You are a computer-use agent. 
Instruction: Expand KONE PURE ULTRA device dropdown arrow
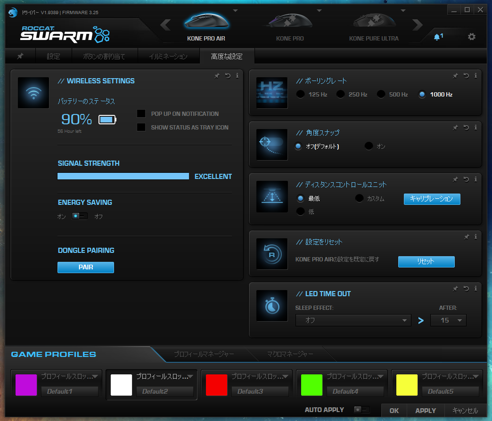403,11
